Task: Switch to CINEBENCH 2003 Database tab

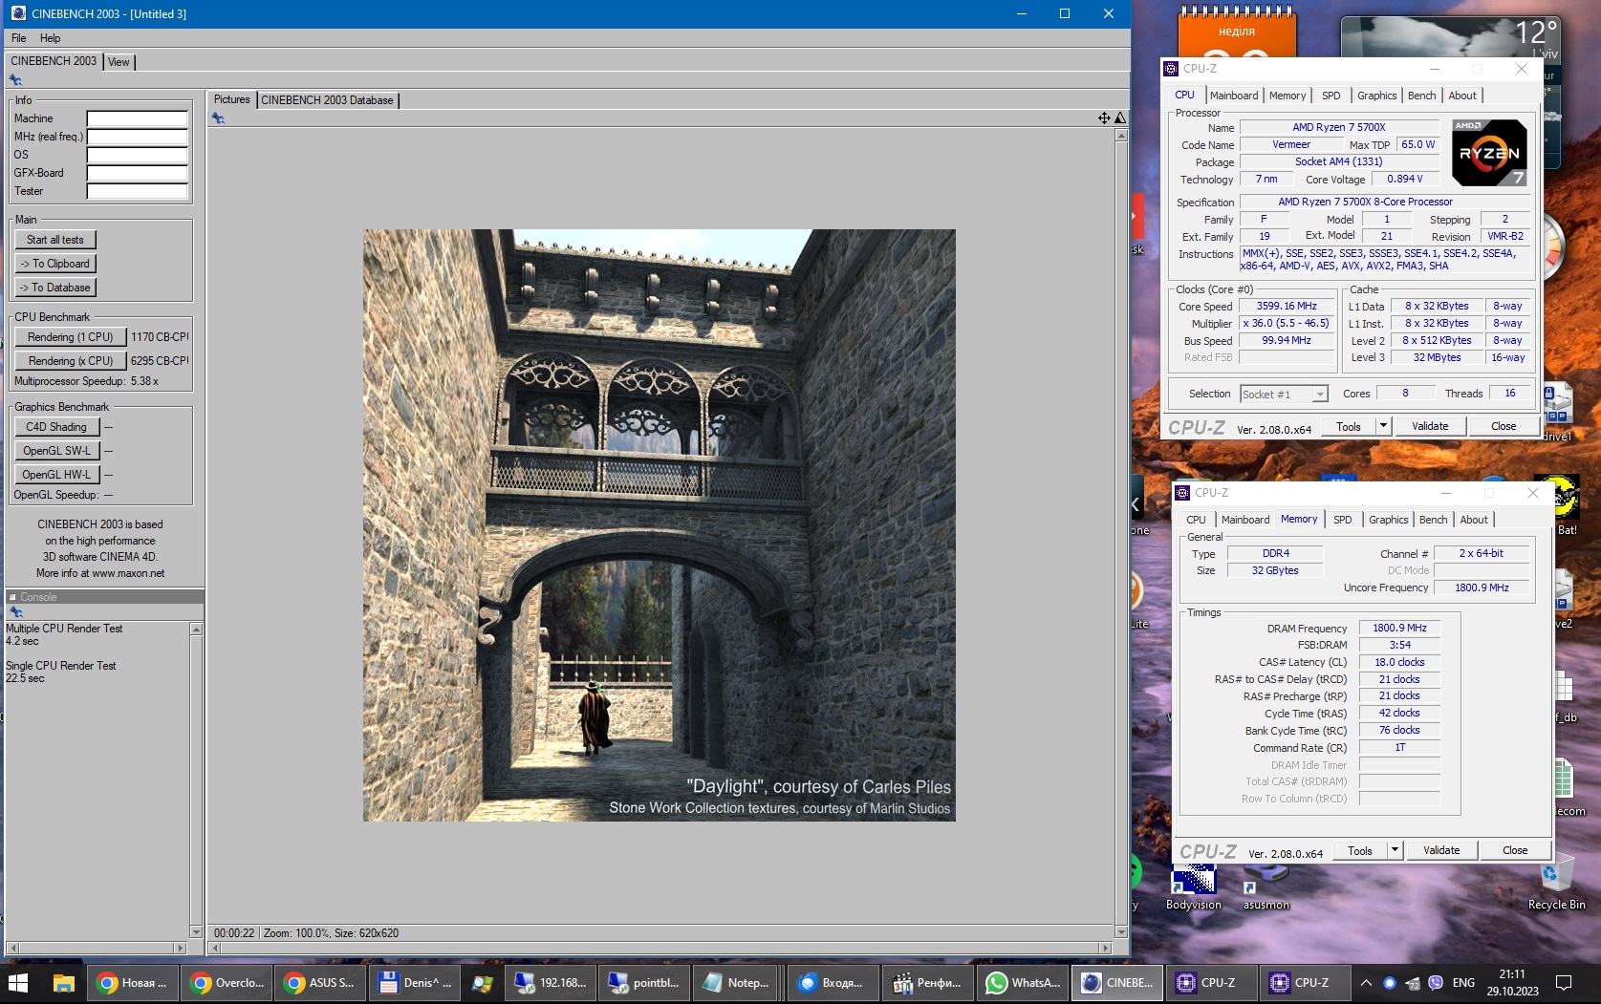Action: (x=327, y=100)
